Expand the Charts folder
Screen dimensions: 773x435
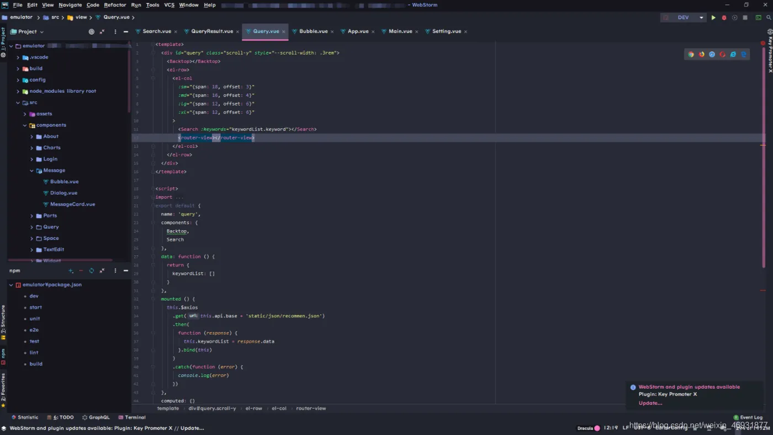tap(32, 148)
